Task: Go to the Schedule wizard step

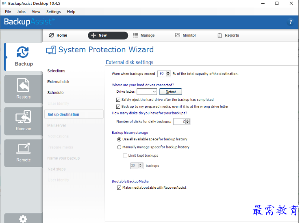Action: coord(55,93)
